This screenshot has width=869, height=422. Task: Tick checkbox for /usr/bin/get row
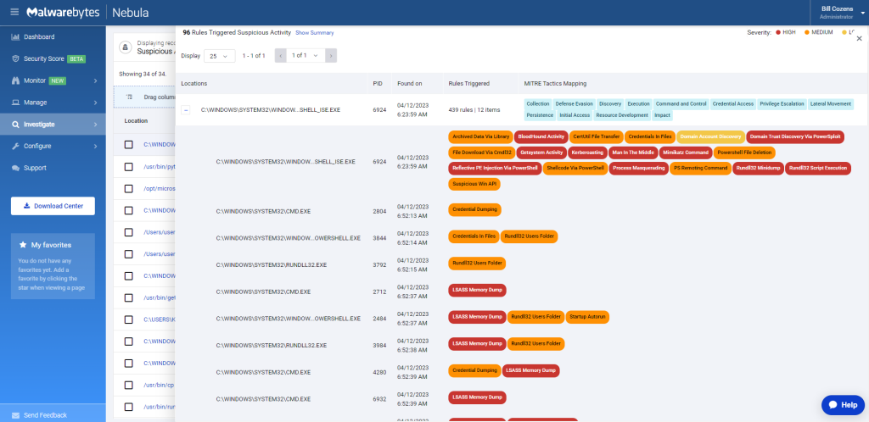click(129, 297)
